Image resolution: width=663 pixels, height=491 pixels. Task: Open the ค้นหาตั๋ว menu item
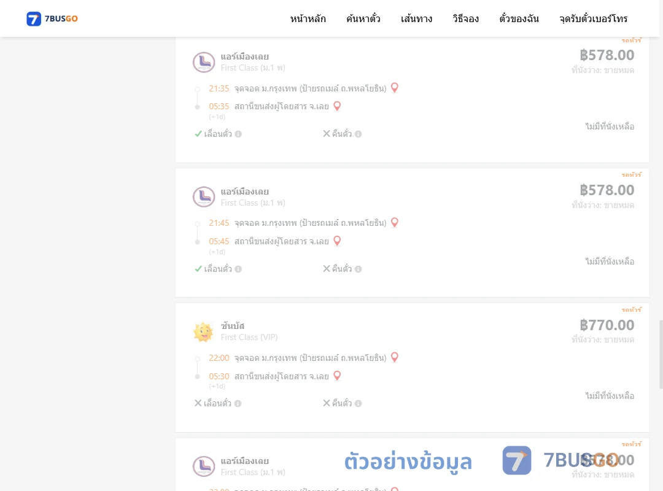363,18
